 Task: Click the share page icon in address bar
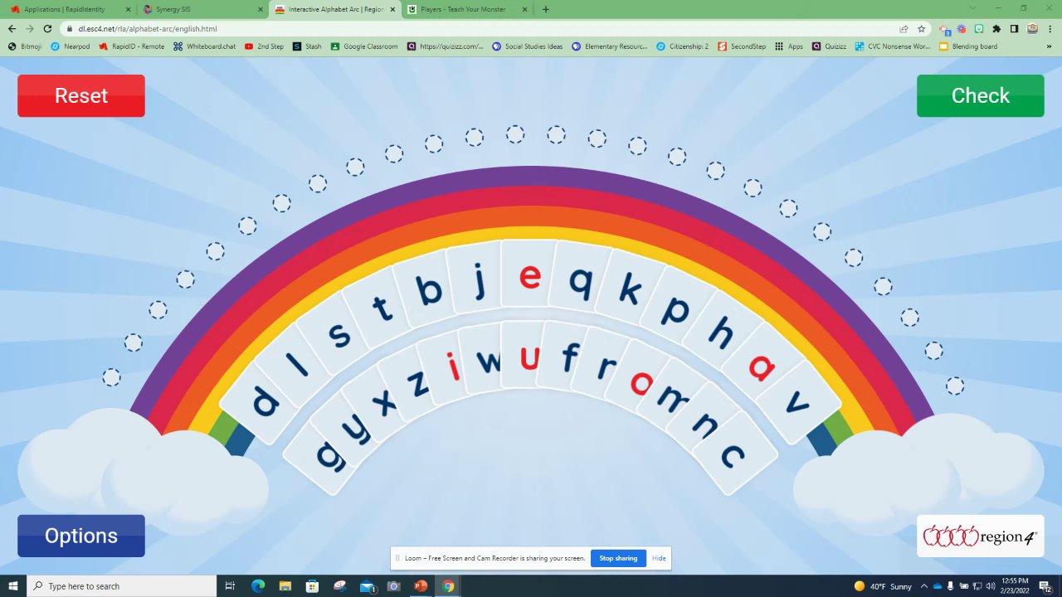904,28
